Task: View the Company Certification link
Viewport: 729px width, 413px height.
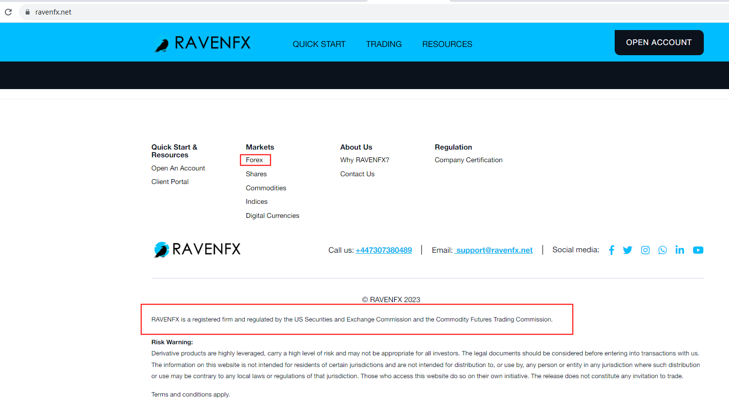Action: tap(468, 160)
